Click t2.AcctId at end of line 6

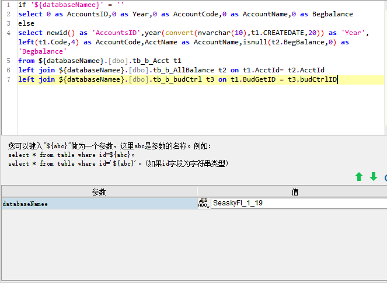(x=306, y=70)
